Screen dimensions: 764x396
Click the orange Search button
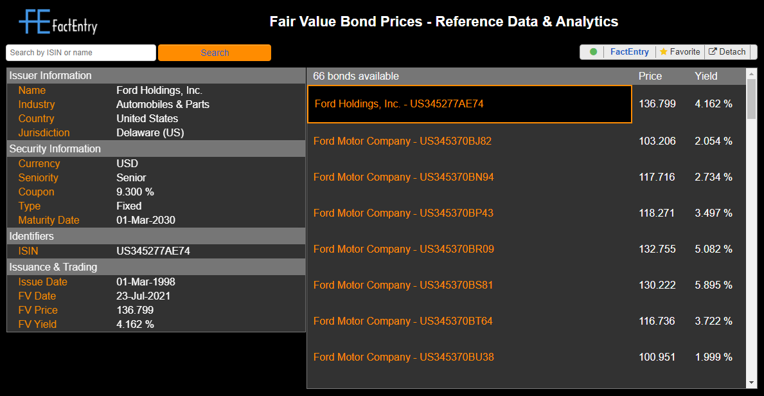pyautogui.click(x=215, y=53)
